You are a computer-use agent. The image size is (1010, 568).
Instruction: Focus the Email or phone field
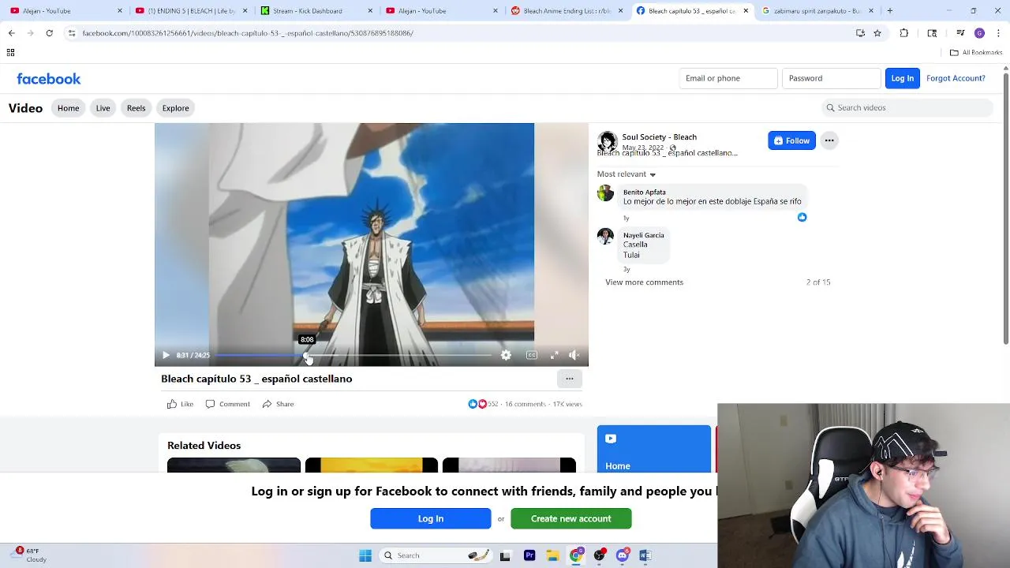[728, 78]
